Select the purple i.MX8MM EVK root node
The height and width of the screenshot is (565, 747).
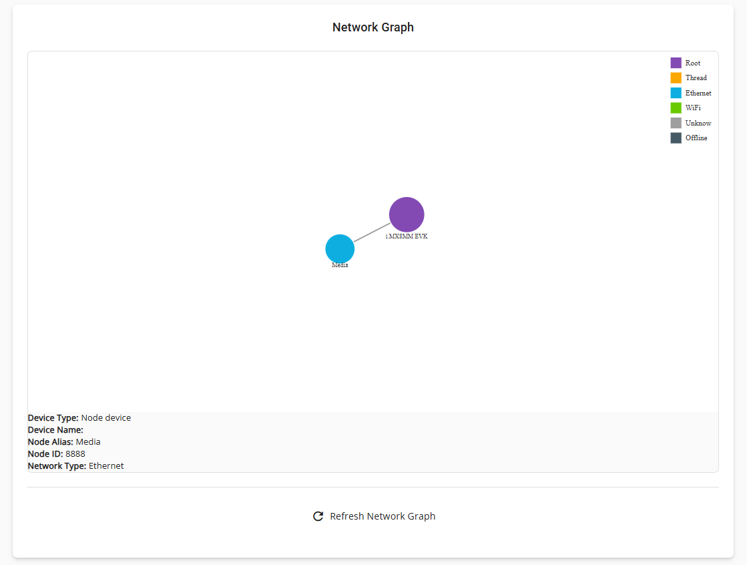point(407,214)
